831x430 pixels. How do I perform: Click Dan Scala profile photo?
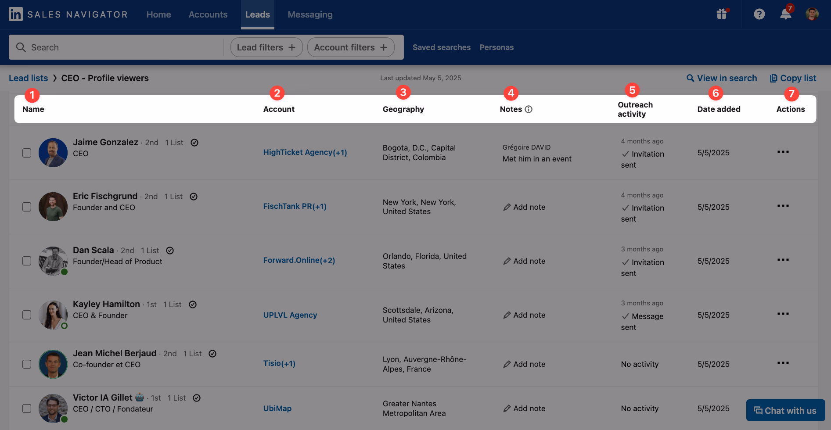click(53, 261)
